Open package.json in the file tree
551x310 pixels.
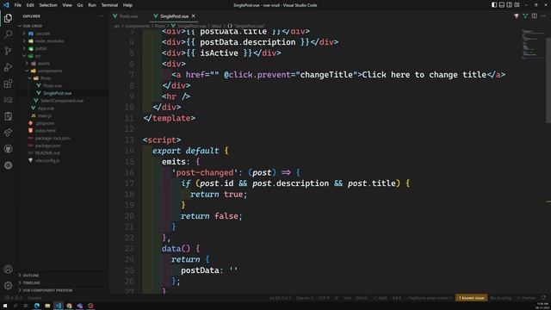click(48, 146)
